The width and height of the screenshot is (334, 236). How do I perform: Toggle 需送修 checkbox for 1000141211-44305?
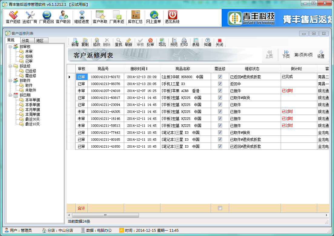pos(220,112)
